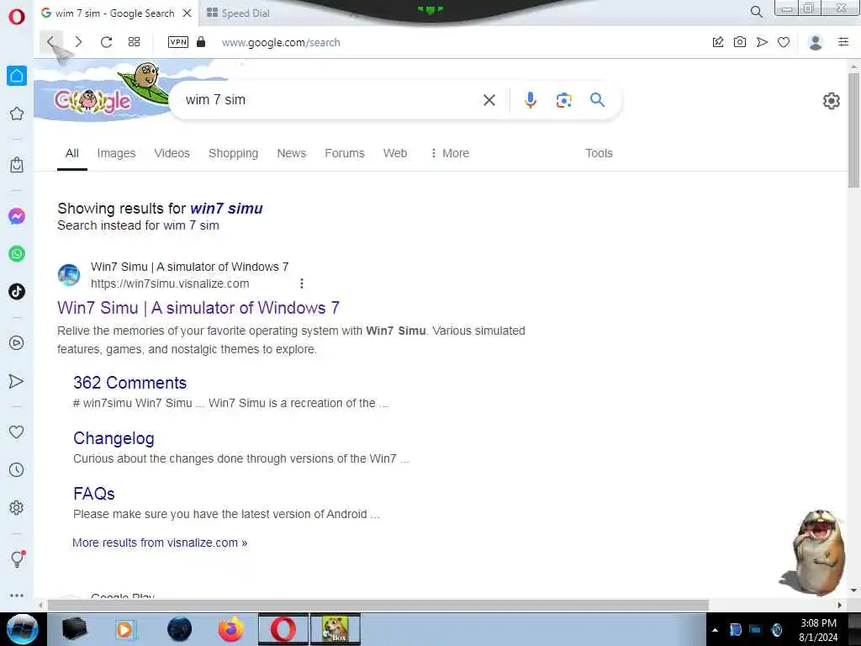861x646 pixels.
Task: Reload the current page
Action: [107, 42]
